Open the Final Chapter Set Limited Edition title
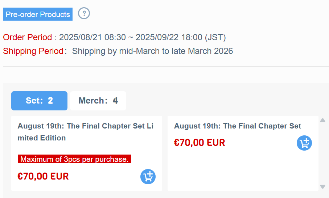Viewport: 329px width, 198px height. 86,132
